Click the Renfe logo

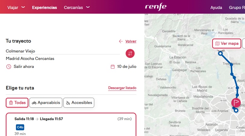[156, 7]
